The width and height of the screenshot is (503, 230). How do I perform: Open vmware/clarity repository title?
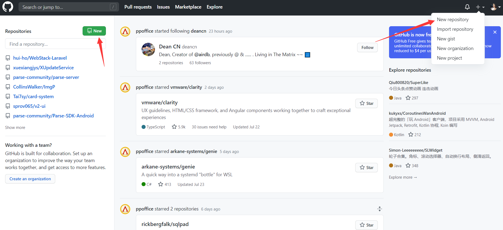pos(160,102)
